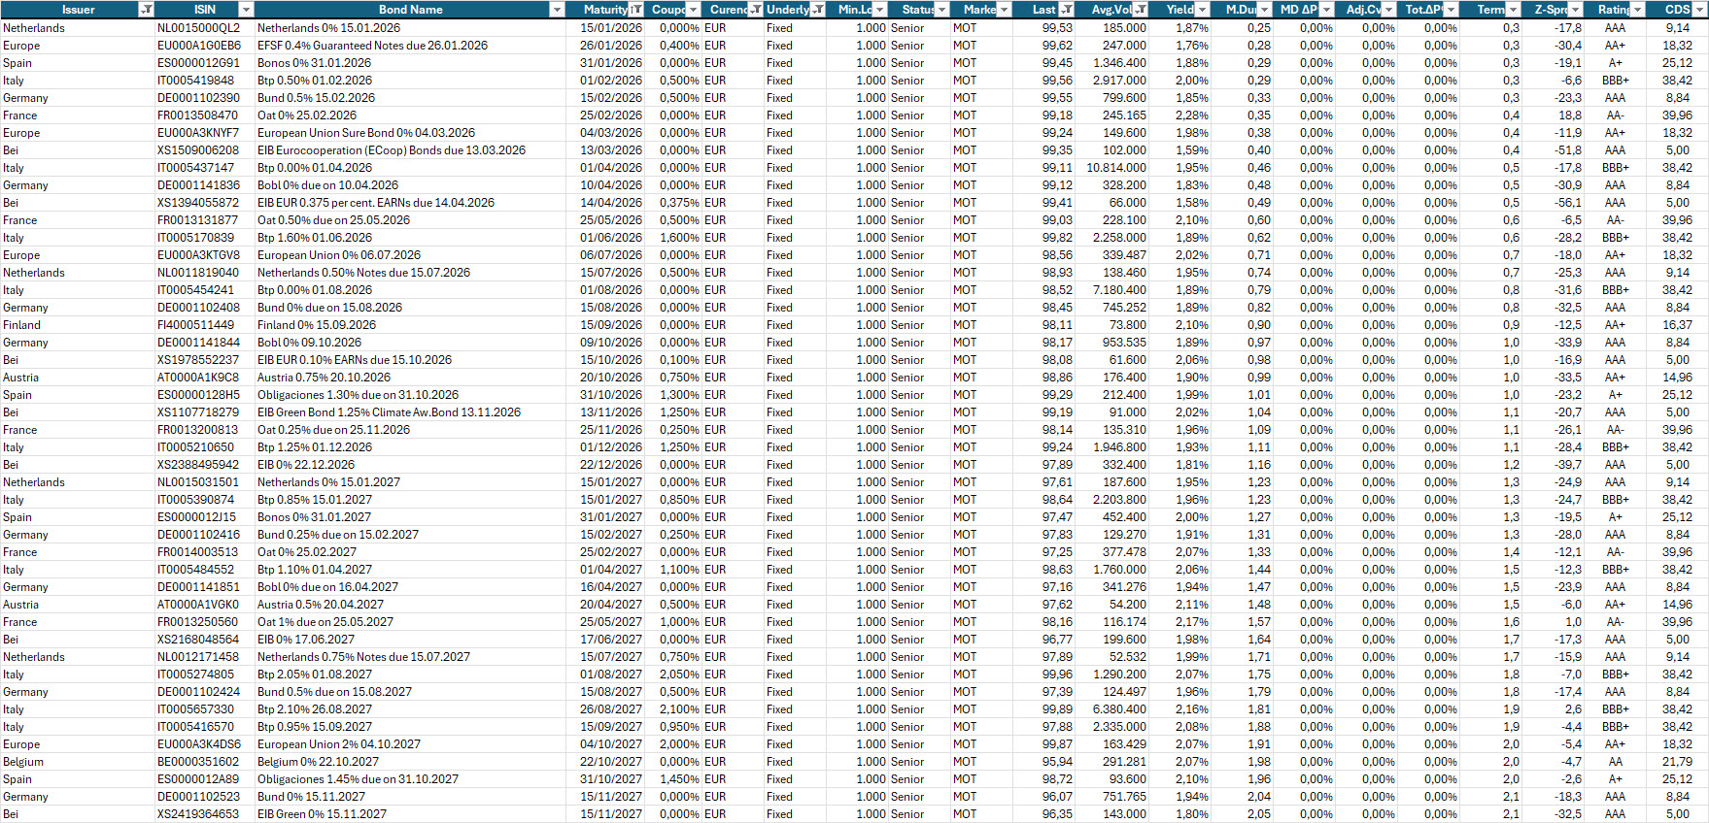Open the CDS column filter dropdown
Screen dimensions: 1709x823
coord(1699,10)
